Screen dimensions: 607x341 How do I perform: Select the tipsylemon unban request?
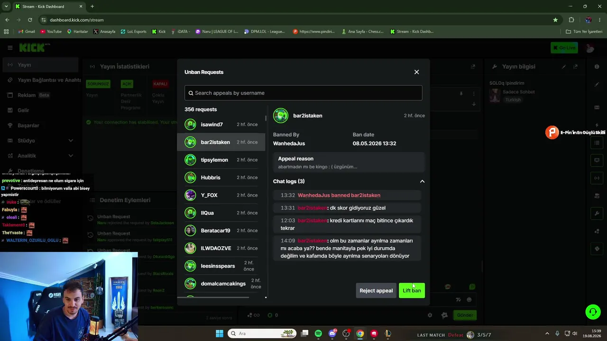tap(221, 160)
